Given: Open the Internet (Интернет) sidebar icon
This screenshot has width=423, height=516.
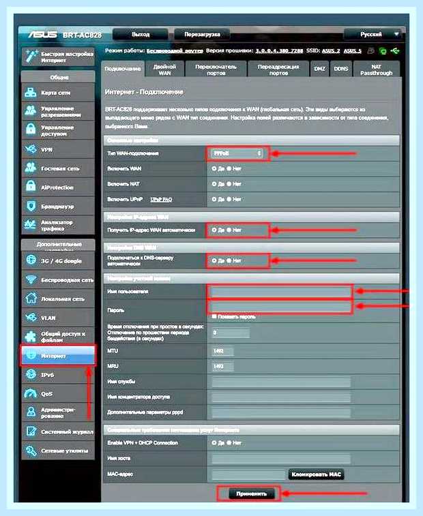Looking at the screenshot, I should pos(31,355).
